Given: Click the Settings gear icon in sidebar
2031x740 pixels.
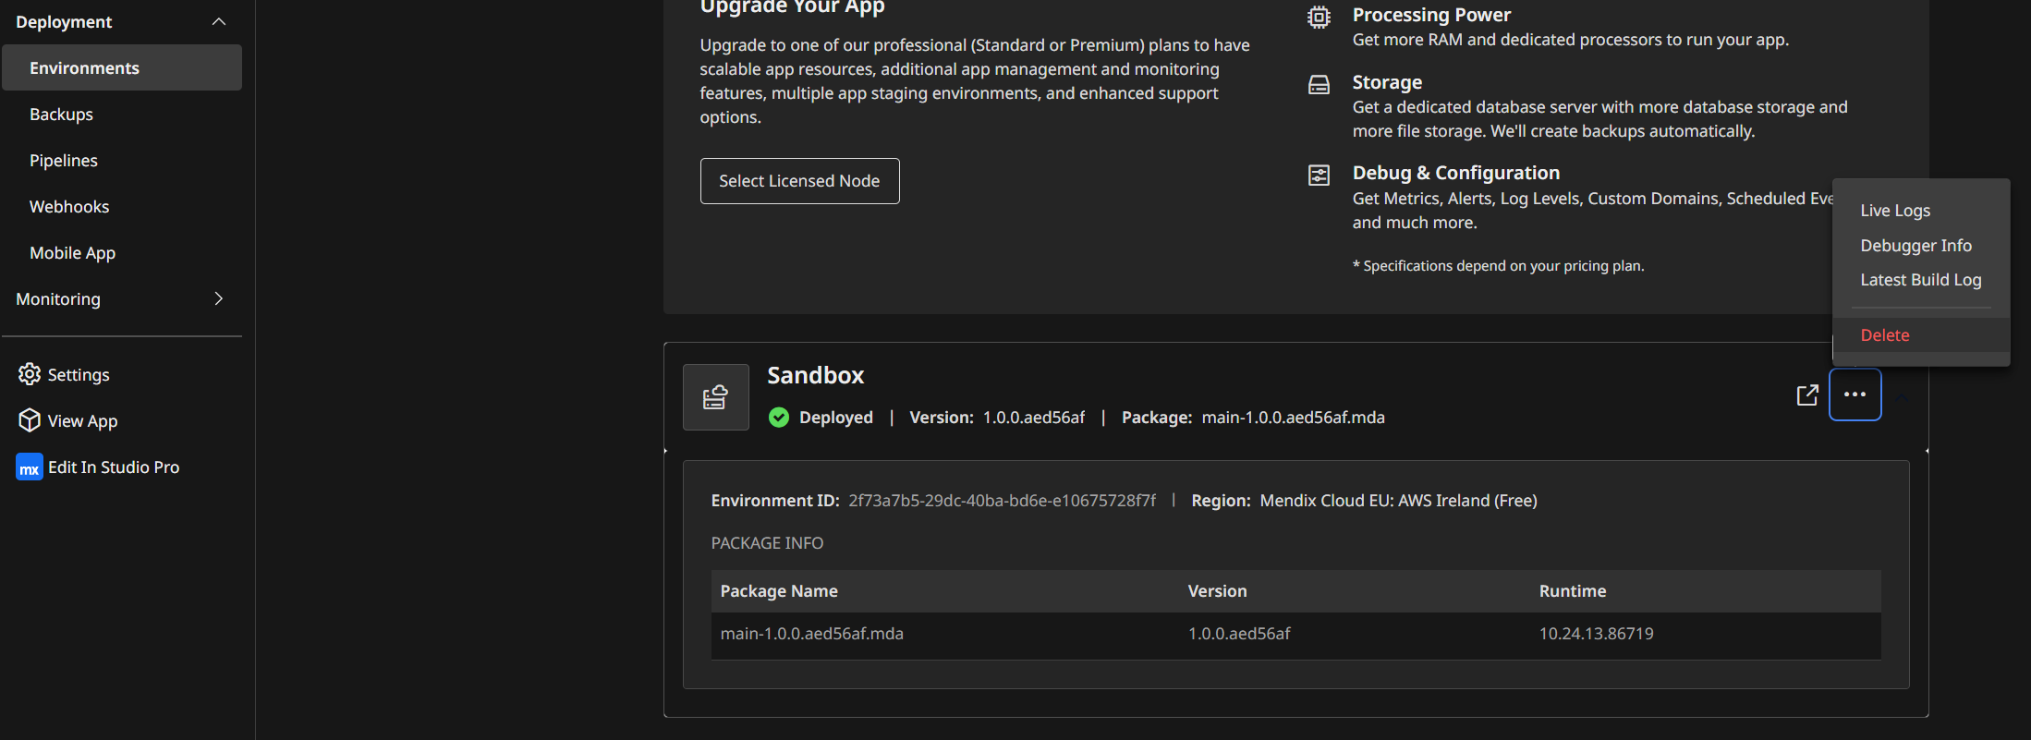Looking at the screenshot, I should click(30, 374).
